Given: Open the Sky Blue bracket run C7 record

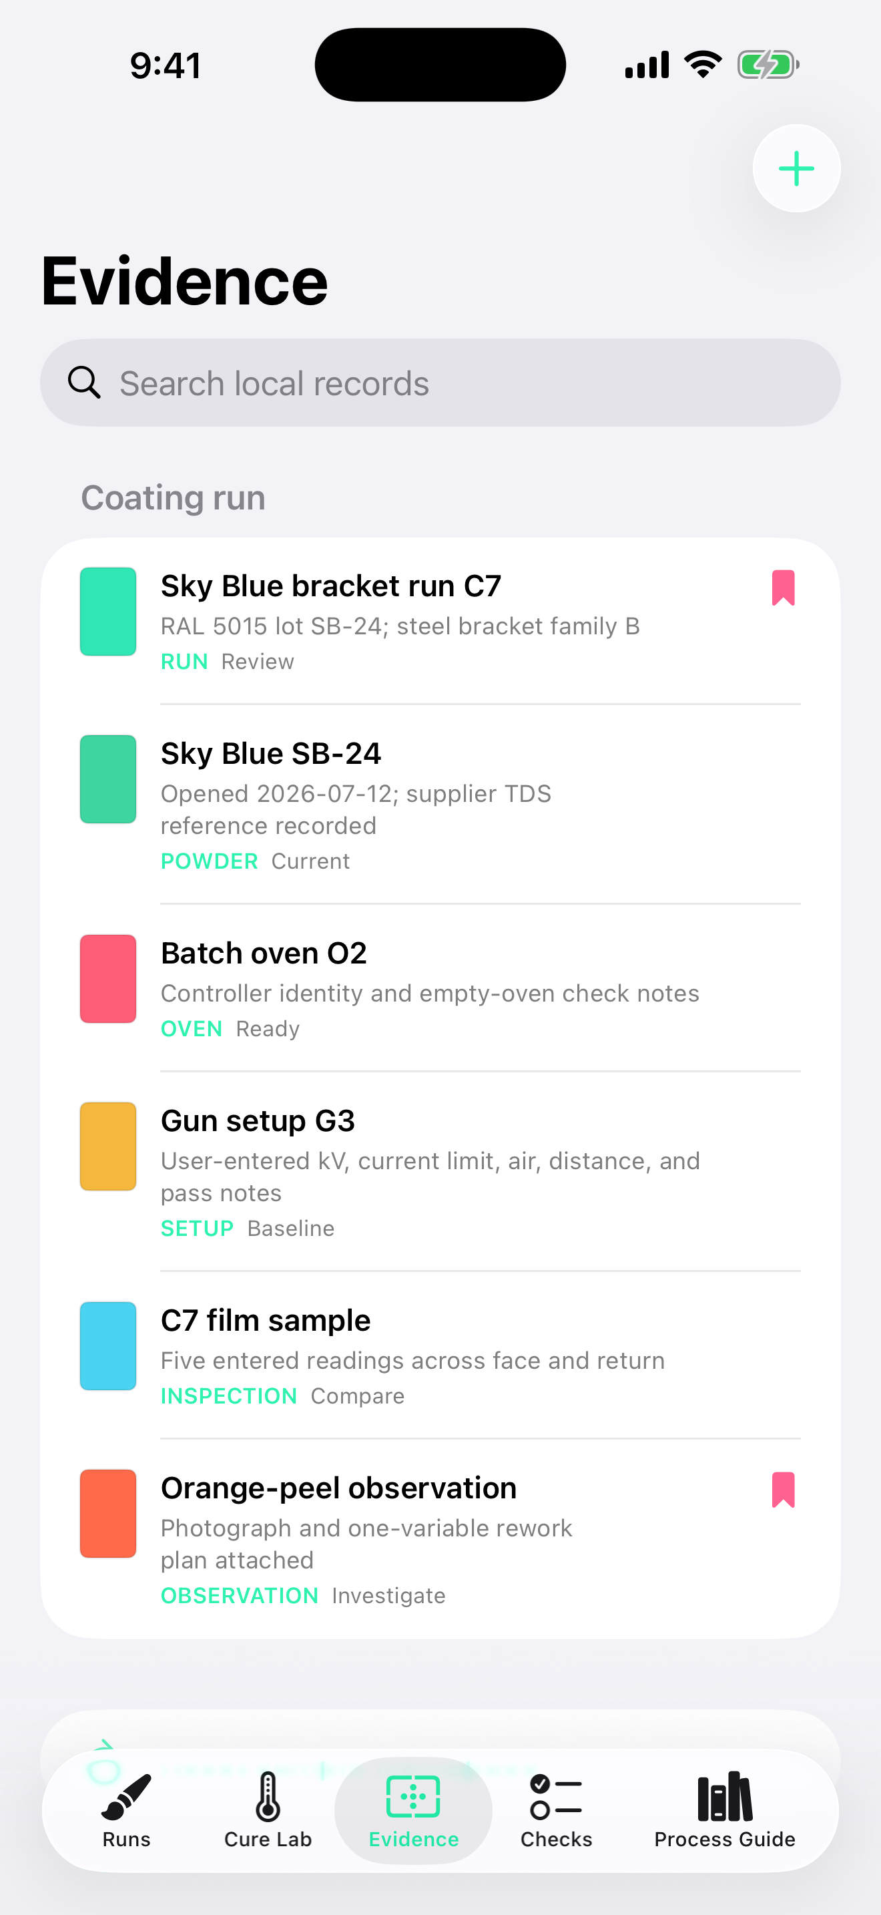Looking at the screenshot, I should click(441, 622).
